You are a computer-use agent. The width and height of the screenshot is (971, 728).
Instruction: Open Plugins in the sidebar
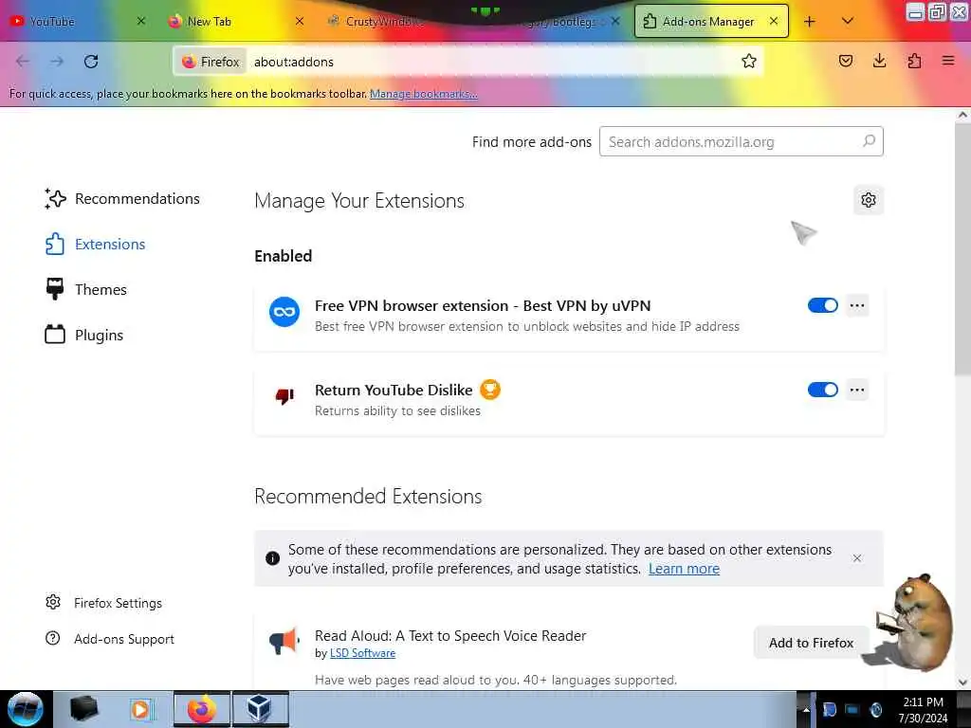click(x=84, y=335)
